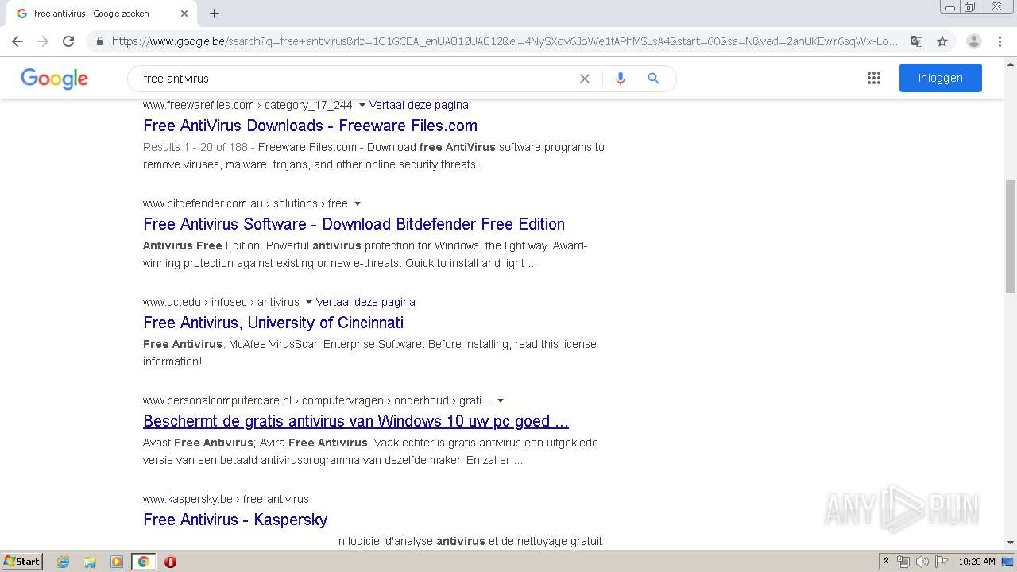Open Free AntiVirus Downloads - Freeware Files.com
This screenshot has width=1017, height=572.
[310, 126]
